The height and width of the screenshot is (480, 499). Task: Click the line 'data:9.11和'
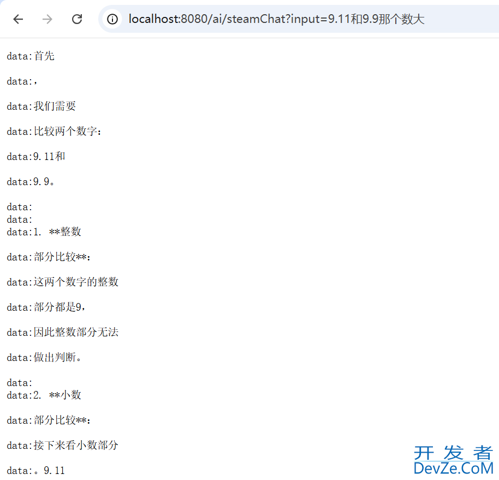pyautogui.click(x=36, y=156)
